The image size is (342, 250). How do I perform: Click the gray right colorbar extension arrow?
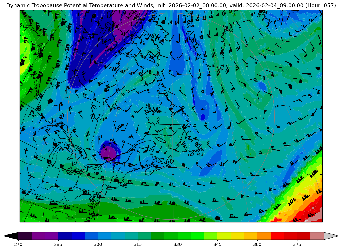click(331, 236)
